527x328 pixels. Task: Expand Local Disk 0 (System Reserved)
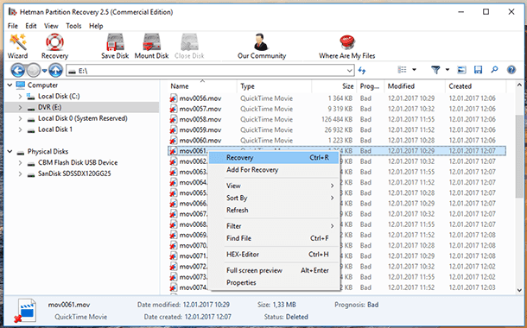point(20,119)
